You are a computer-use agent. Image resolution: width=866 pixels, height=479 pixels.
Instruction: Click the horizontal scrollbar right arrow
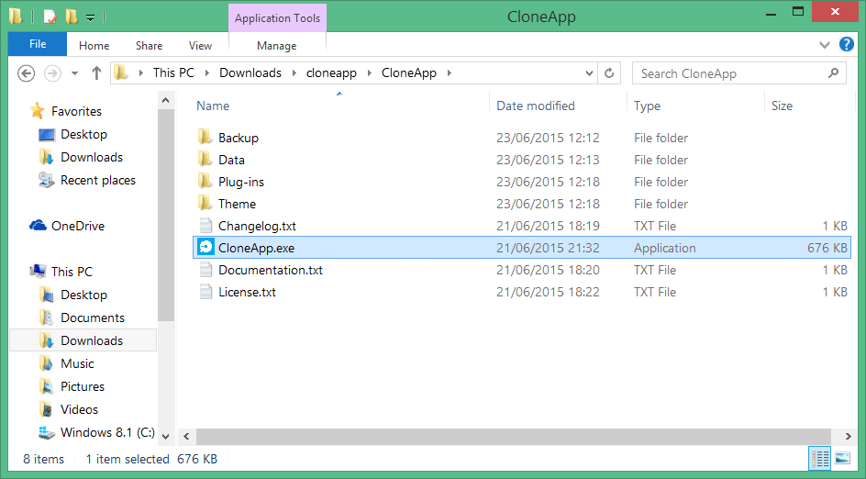(848, 437)
